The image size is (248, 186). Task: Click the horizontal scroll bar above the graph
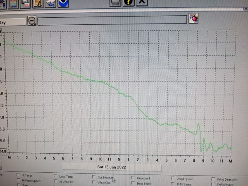coord(112,20)
